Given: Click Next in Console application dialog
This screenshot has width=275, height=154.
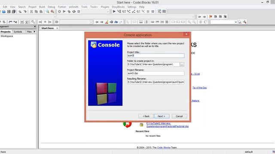Looking at the screenshot, I should coord(162,116).
